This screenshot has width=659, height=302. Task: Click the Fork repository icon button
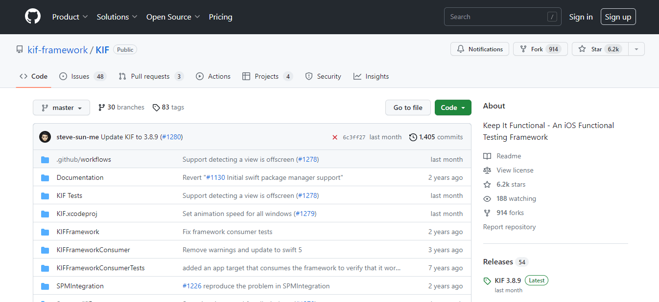point(523,49)
